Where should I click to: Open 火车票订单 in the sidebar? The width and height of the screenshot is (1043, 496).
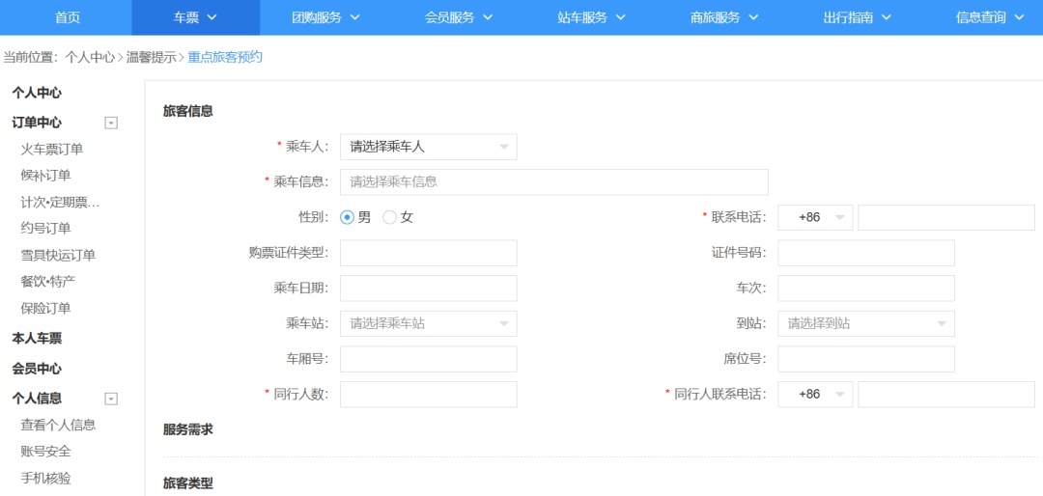(52, 149)
